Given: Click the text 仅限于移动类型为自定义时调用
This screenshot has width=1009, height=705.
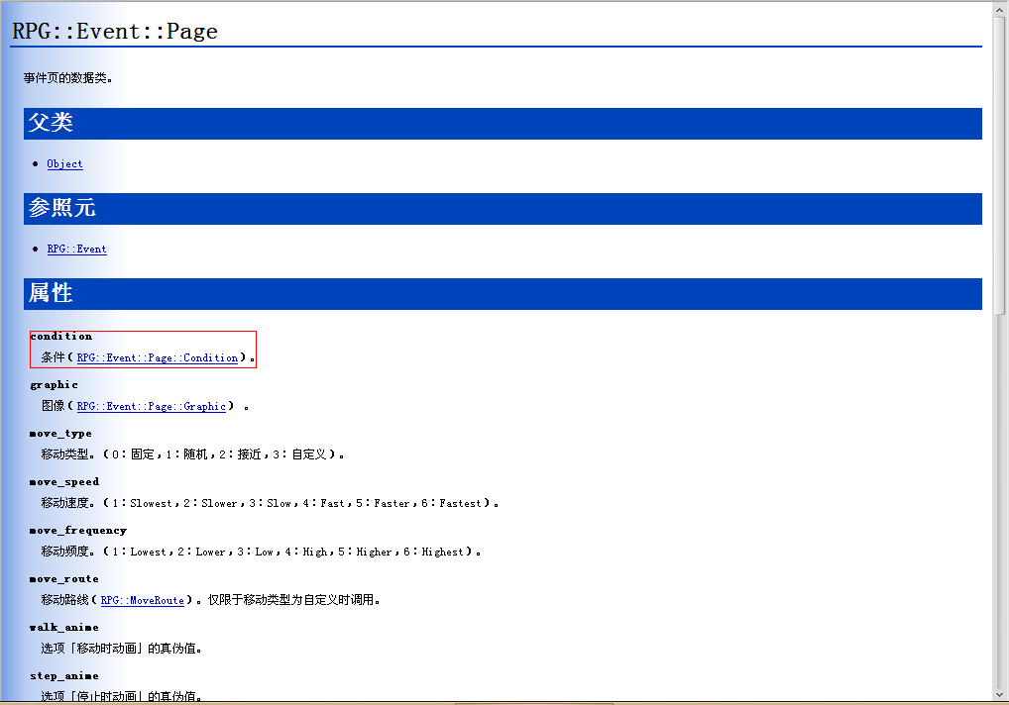Looking at the screenshot, I should 293,600.
